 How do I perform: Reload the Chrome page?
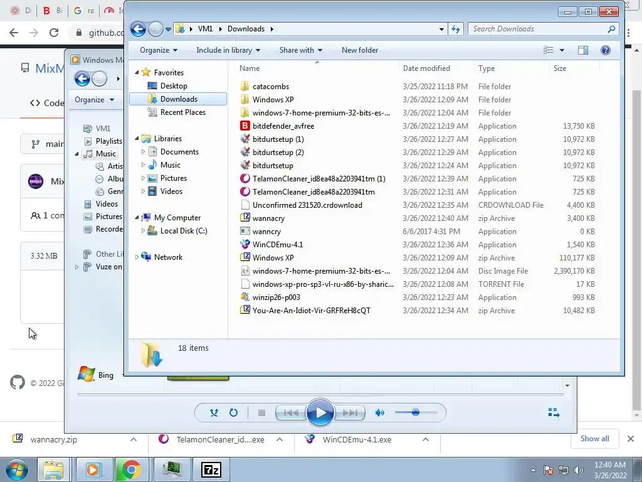coord(54,33)
